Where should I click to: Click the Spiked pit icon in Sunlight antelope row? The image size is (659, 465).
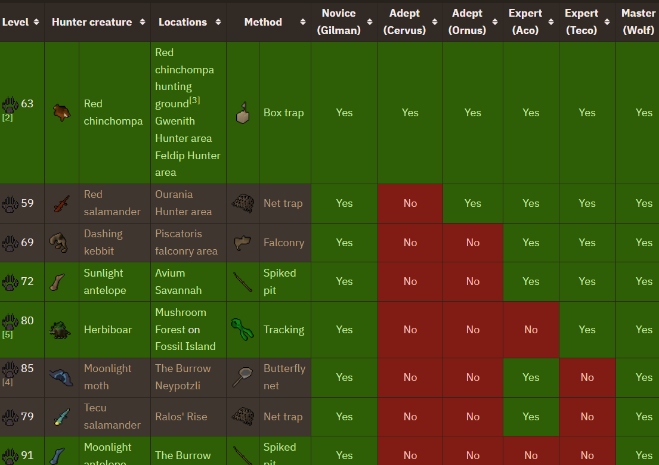pos(243,282)
